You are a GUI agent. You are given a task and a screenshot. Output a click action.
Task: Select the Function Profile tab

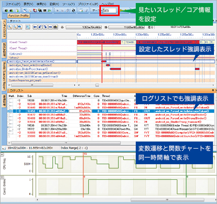19,16
